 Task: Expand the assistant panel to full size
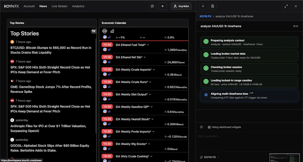(x=286, y=6)
